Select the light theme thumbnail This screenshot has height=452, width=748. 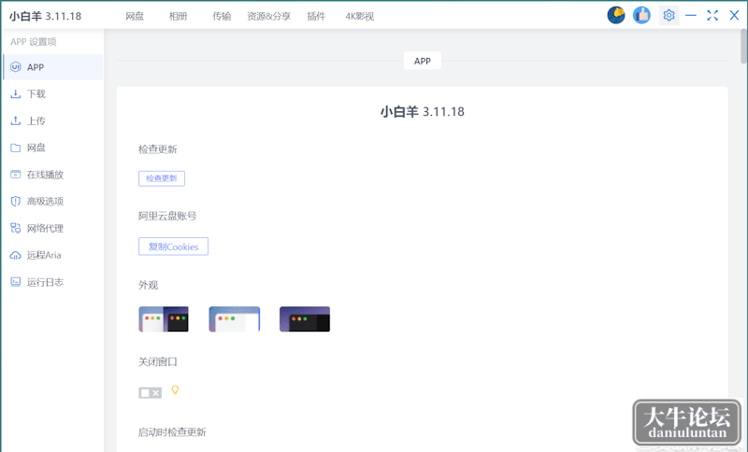coord(235,319)
